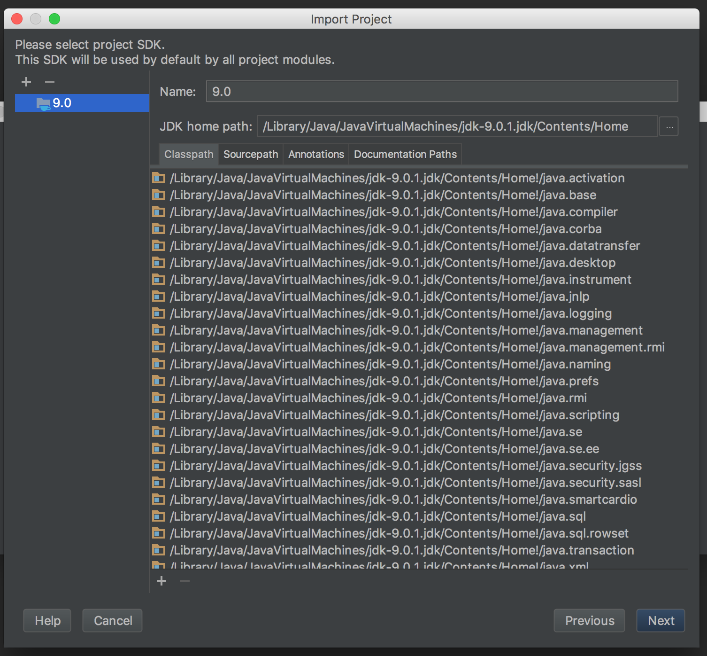This screenshot has height=656, width=707.
Task: Switch to the Classpath tab
Action: [189, 154]
